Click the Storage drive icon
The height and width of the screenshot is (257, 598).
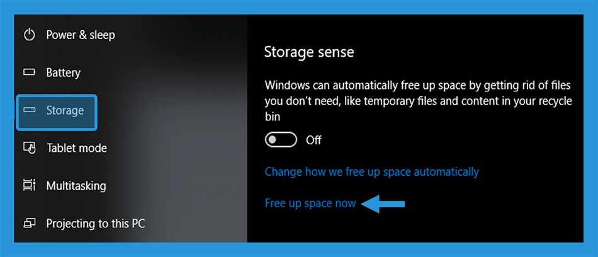click(x=30, y=110)
